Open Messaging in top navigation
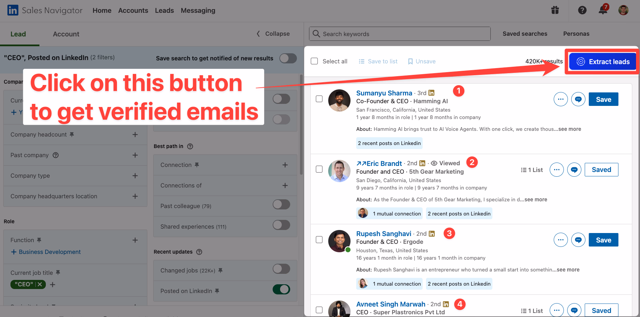 (x=198, y=10)
